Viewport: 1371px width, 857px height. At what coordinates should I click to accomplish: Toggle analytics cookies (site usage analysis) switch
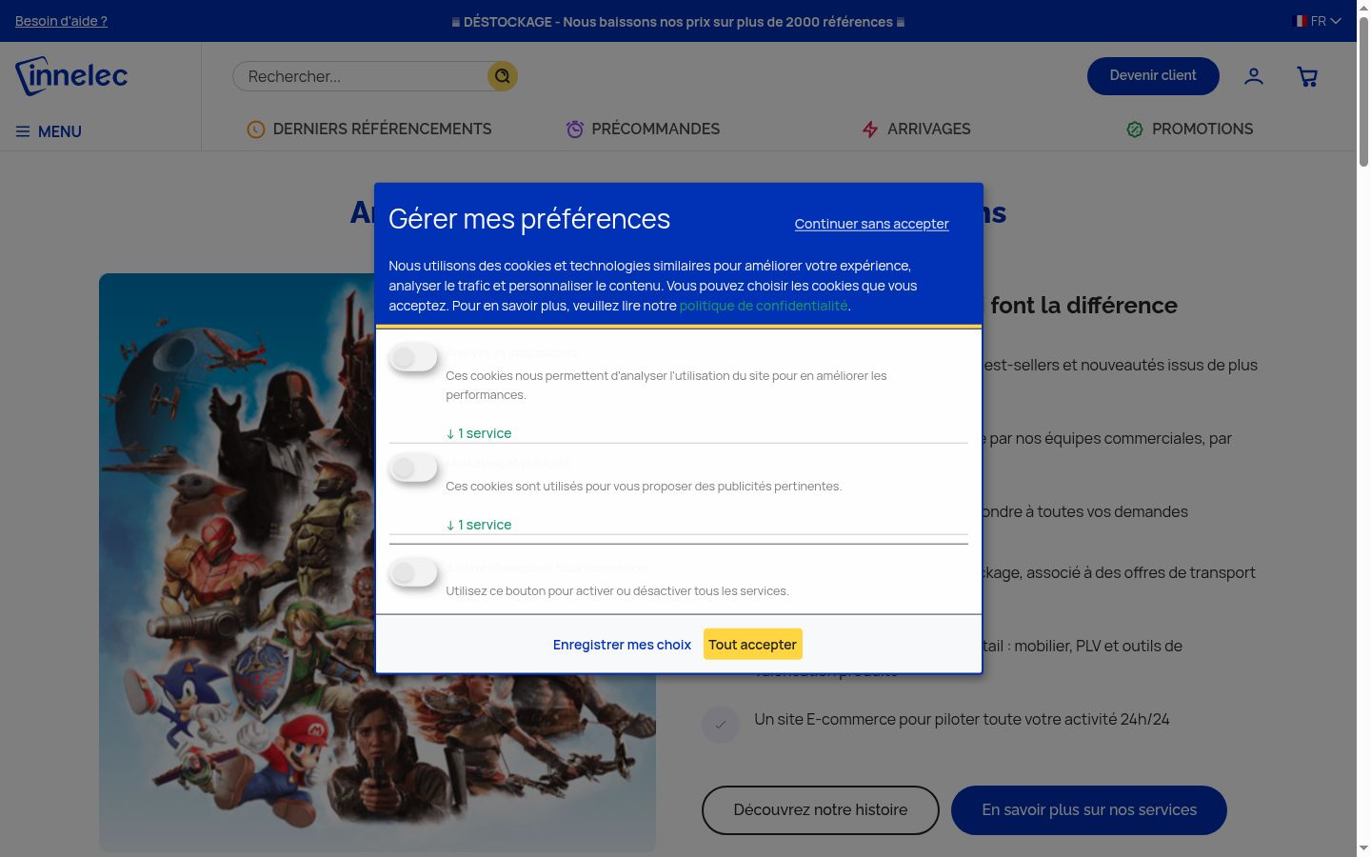tap(414, 358)
